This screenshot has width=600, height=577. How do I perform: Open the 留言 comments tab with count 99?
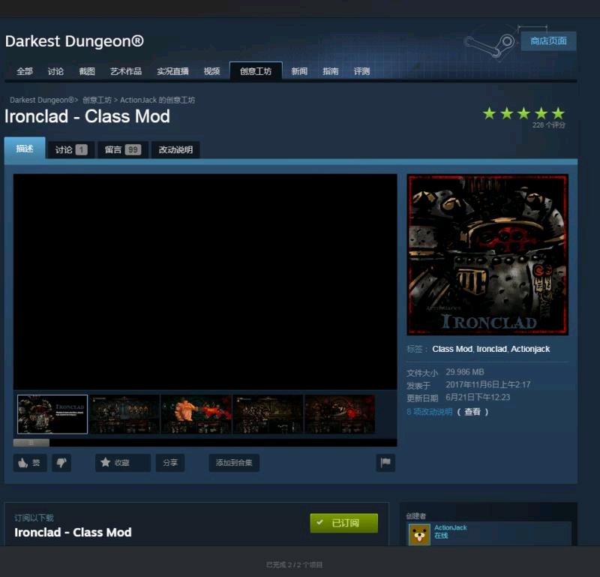pyautogui.click(x=123, y=150)
